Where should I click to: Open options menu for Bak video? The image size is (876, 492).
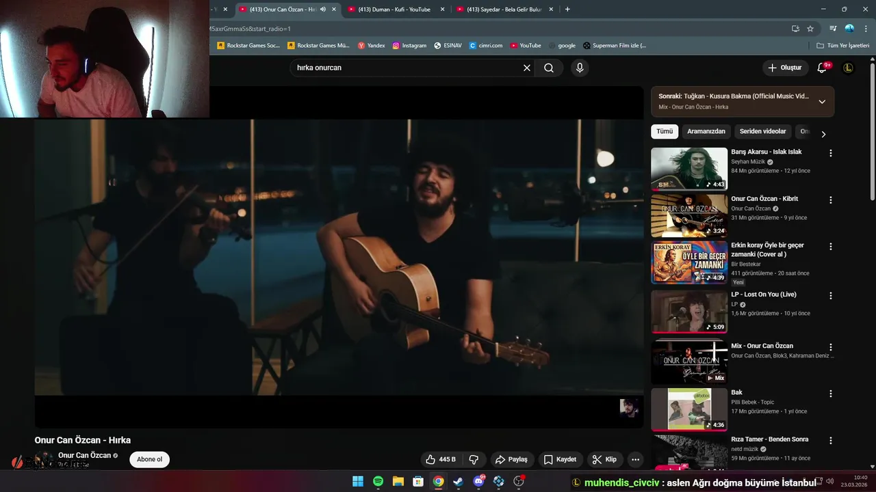click(831, 394)
